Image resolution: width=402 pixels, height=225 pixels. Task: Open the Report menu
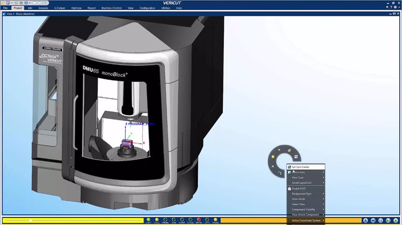pos(92,8)
